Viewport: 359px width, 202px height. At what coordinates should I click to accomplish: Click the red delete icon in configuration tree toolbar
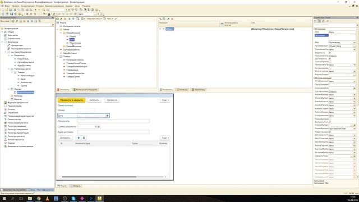(24, 21)
